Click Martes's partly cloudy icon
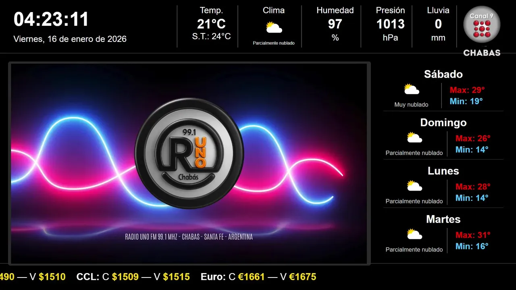516x290 pixels. tap(414, 234)
